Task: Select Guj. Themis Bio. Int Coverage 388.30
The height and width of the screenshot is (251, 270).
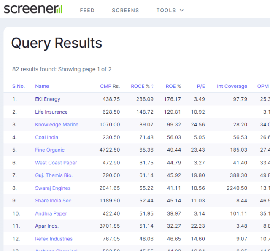Action: pos(239,175)
